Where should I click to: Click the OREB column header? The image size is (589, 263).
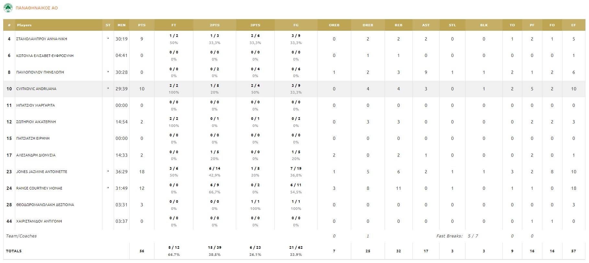[334, 25]
